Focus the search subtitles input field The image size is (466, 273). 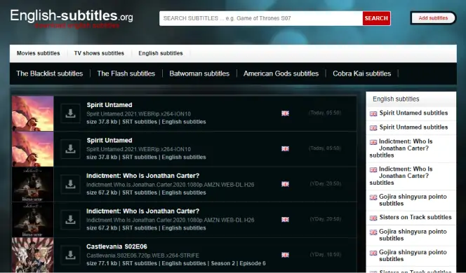(261, 18)
